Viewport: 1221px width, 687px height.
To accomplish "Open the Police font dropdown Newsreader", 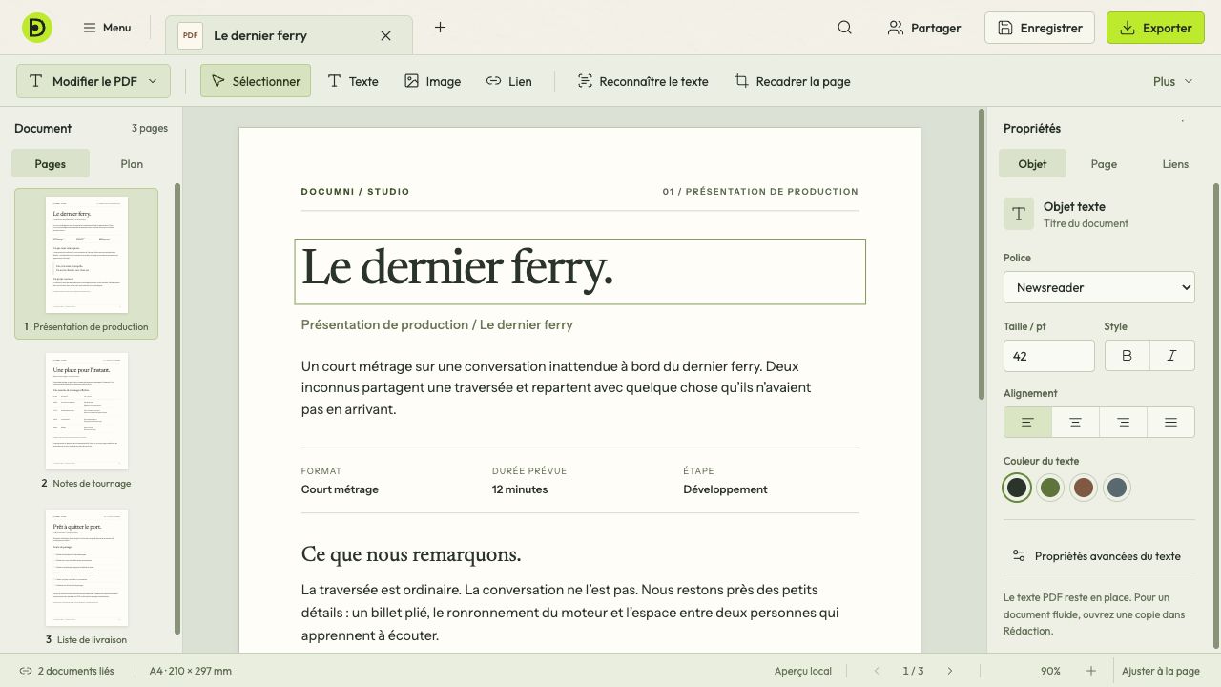I will [1099, 287].
